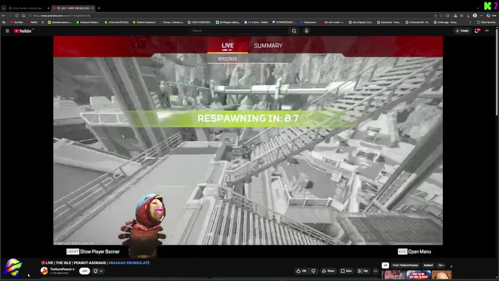Go back with the browser back arrow
Image resolution: width=499 pixels, height=281 pixels.
[4, 16]
